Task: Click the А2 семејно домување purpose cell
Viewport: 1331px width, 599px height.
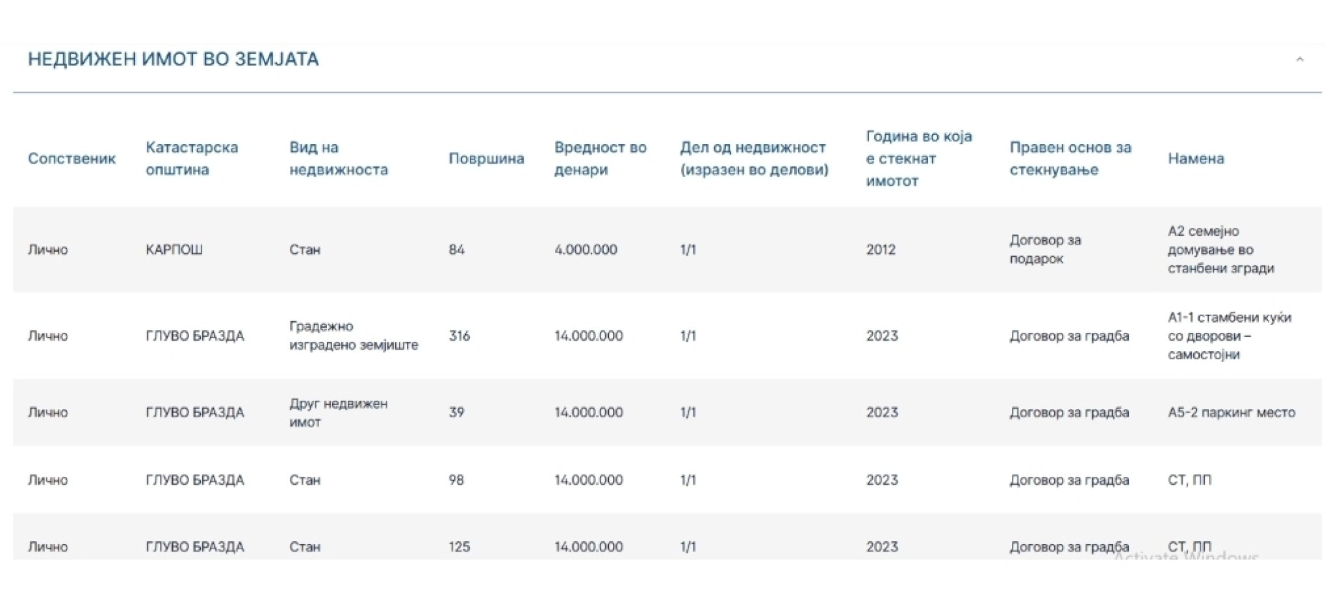Action: tap(1221, 250)
